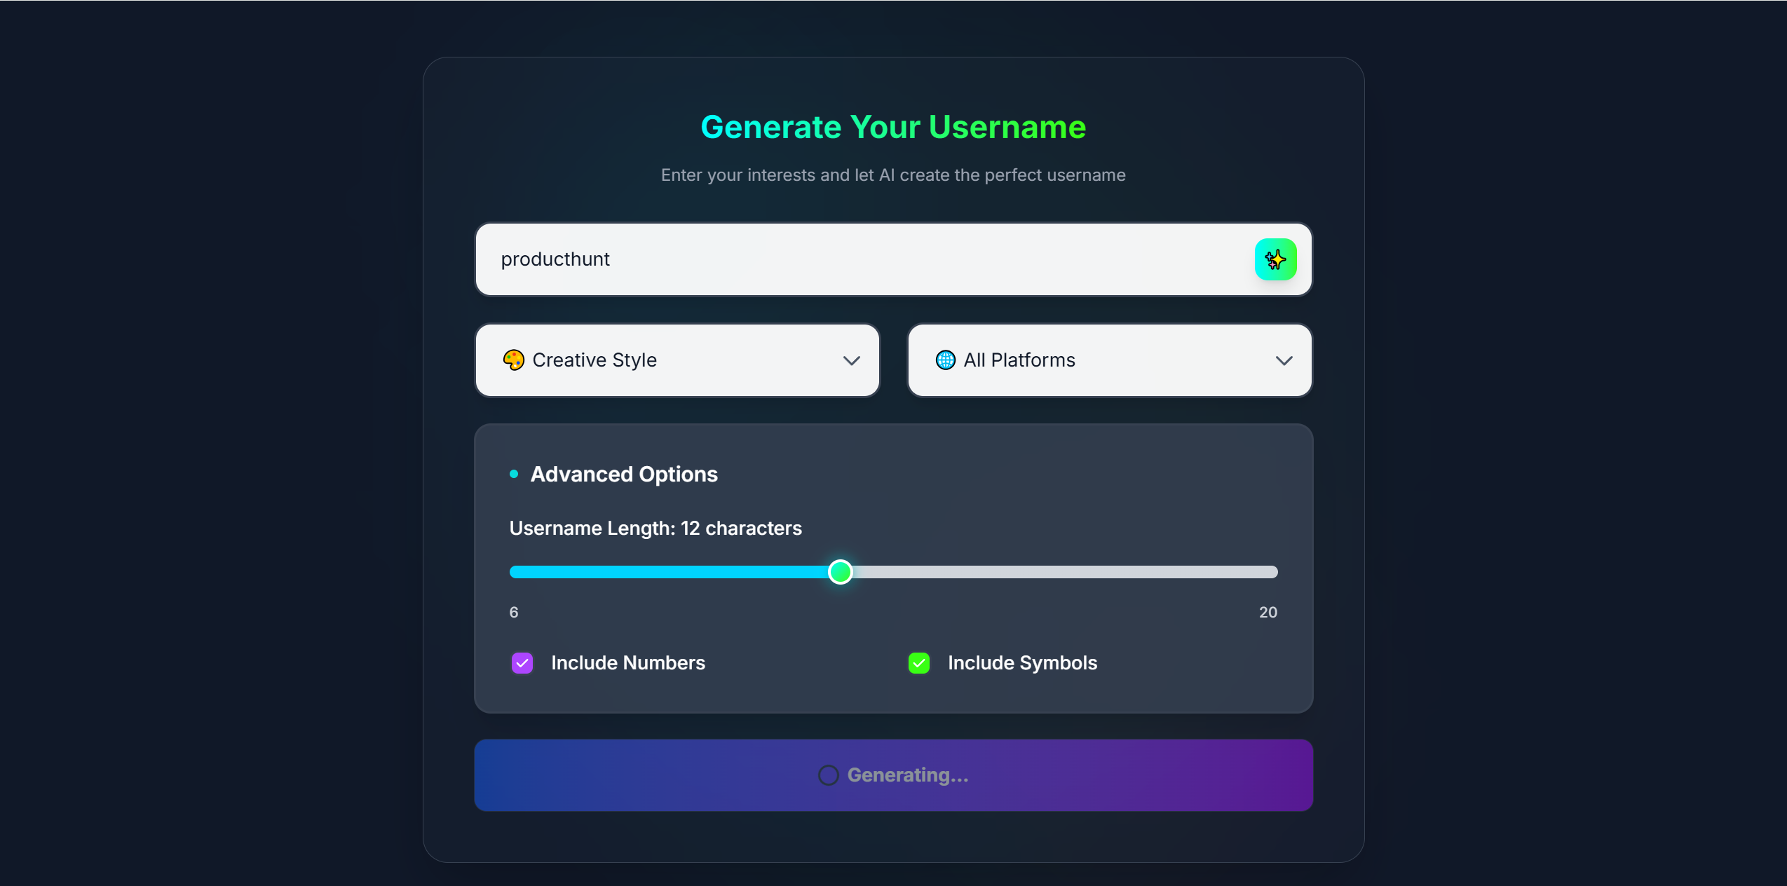
Task: Open the Creative Style dropdown
Action: pos(677,360)
